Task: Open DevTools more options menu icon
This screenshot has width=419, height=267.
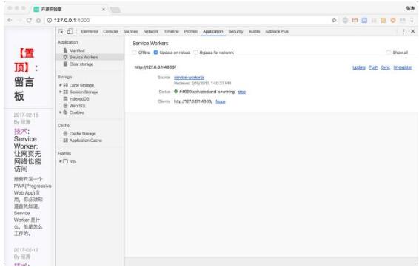Action: 403,31
